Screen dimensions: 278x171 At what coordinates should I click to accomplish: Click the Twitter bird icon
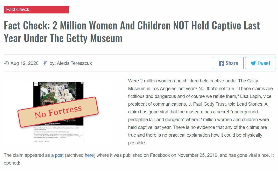[x=253, y=63]
